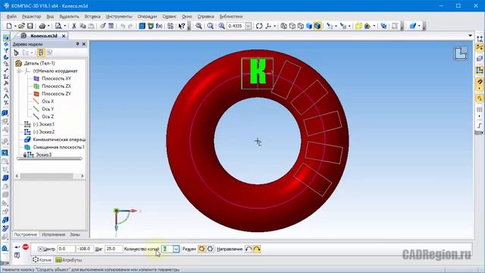Click the center Y coordinate field -108.0
Screen dimensions: 485x273
click(85, 249)
